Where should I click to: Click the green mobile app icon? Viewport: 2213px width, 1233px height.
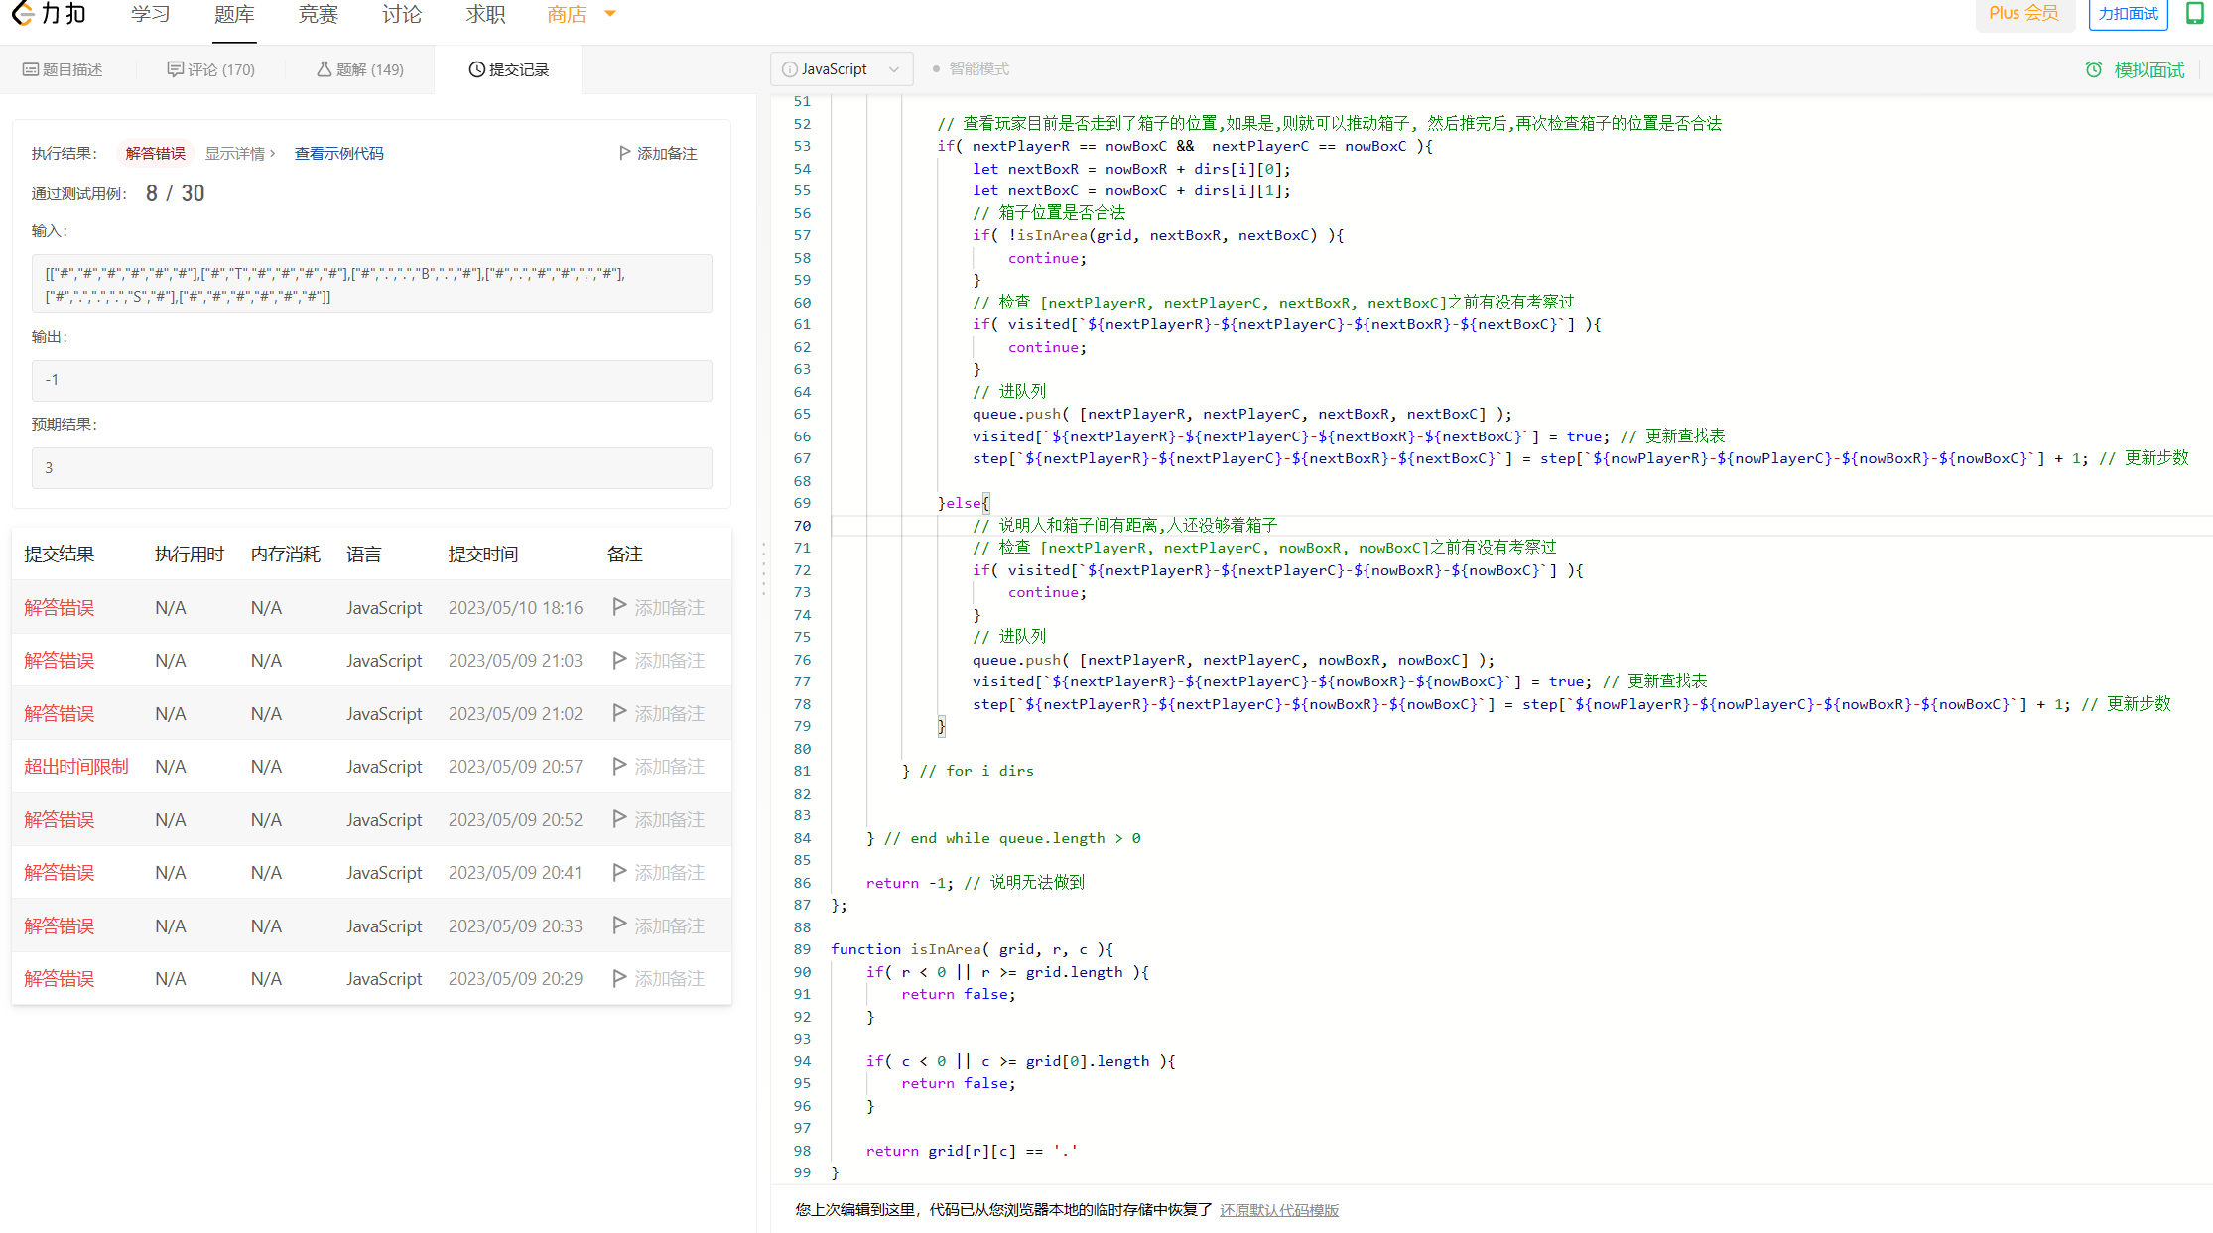click(2195, 13)
